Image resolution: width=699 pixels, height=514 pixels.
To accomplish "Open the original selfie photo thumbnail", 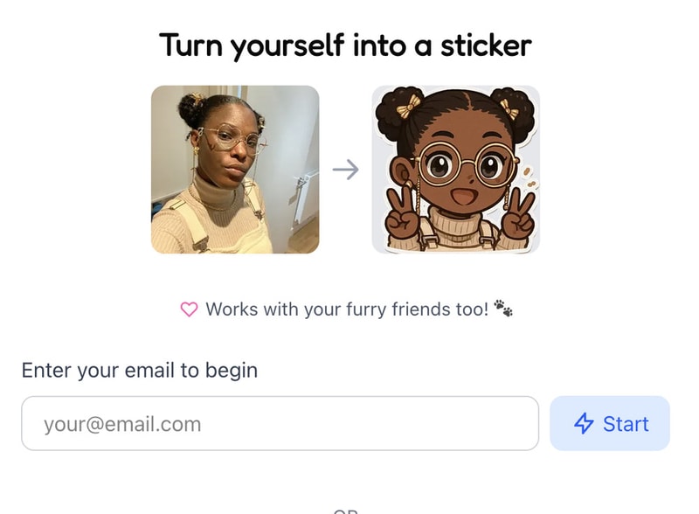I will tap(235, 170).
